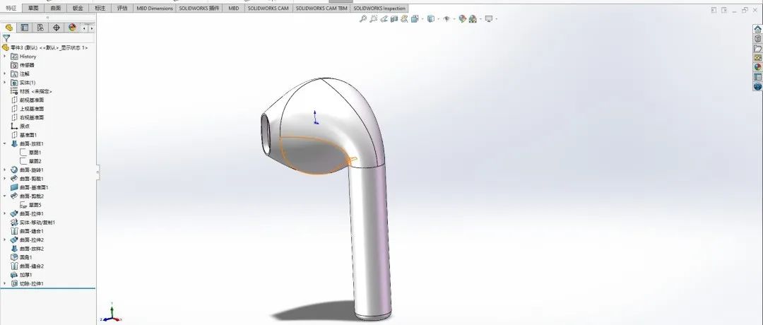Click Edit Appearance in view toolbar

tap(461, 19)
